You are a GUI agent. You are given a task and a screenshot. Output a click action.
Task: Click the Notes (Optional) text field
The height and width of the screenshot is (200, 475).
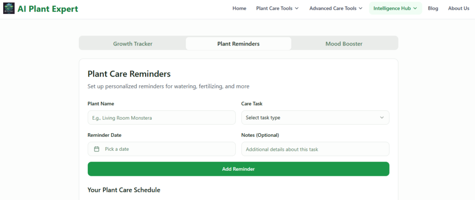[x=315, y=149]
